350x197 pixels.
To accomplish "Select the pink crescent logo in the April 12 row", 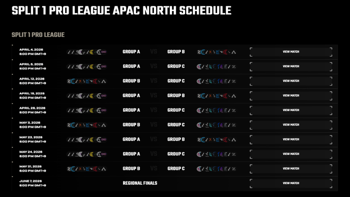I will tap(199, 81).
